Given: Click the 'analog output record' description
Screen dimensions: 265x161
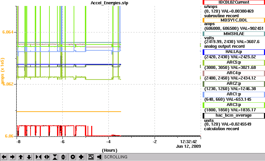Looking at the screenshot, I should click(x=225, y=46).
